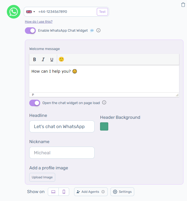
Task: Click the Add Agents button
Action: pyautogui.click(x=91, y=192)
